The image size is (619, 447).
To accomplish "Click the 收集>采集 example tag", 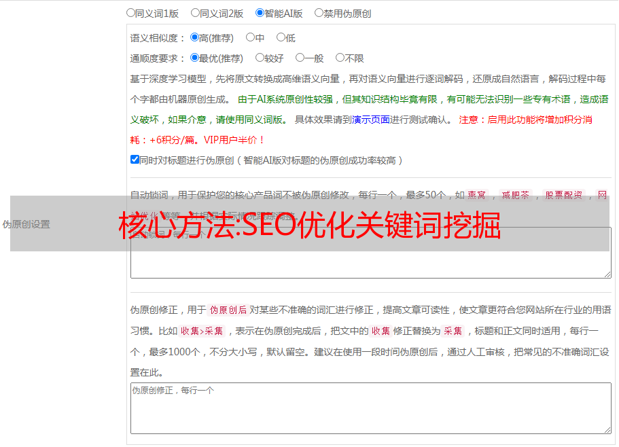I will [202, 331].
